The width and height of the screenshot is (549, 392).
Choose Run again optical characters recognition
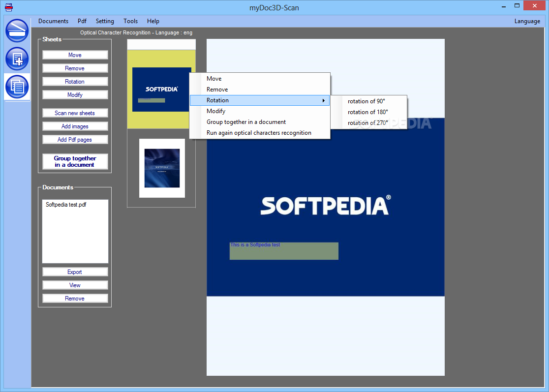pyautogui.click(x=259, y=133)
